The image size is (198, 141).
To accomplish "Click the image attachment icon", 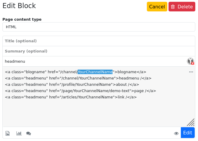I will pyautogui.click(x=8, y=133).
